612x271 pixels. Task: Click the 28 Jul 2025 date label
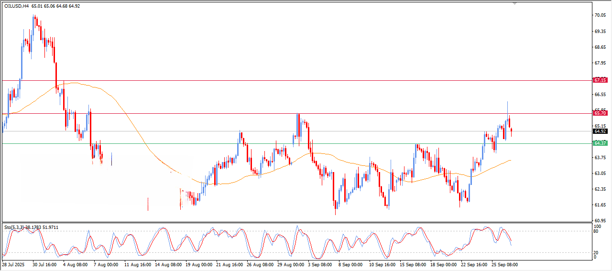click(x=13, y=264)
